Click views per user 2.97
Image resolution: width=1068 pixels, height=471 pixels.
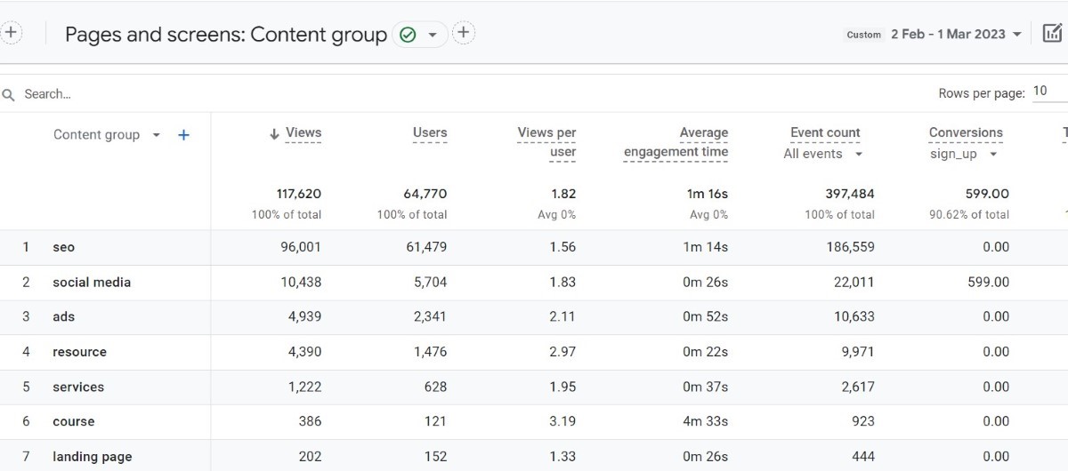562,352
